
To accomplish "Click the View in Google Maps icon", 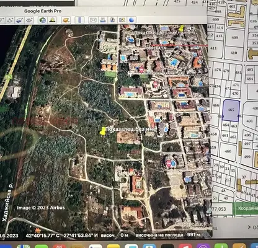I will click(122, 20).
